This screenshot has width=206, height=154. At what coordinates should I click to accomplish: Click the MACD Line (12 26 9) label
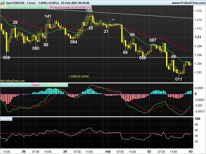point(54,85)
